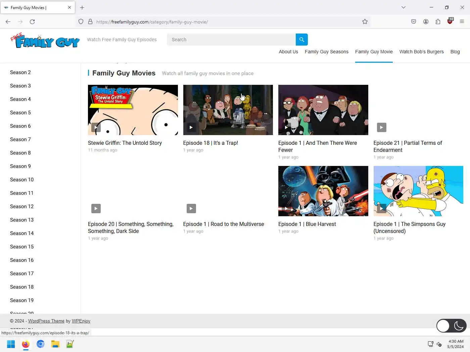Screen dimensions: 470x352
Task: Open Road to the Multiverse title link
Action: pyautogui.click(x=224, y=224)
